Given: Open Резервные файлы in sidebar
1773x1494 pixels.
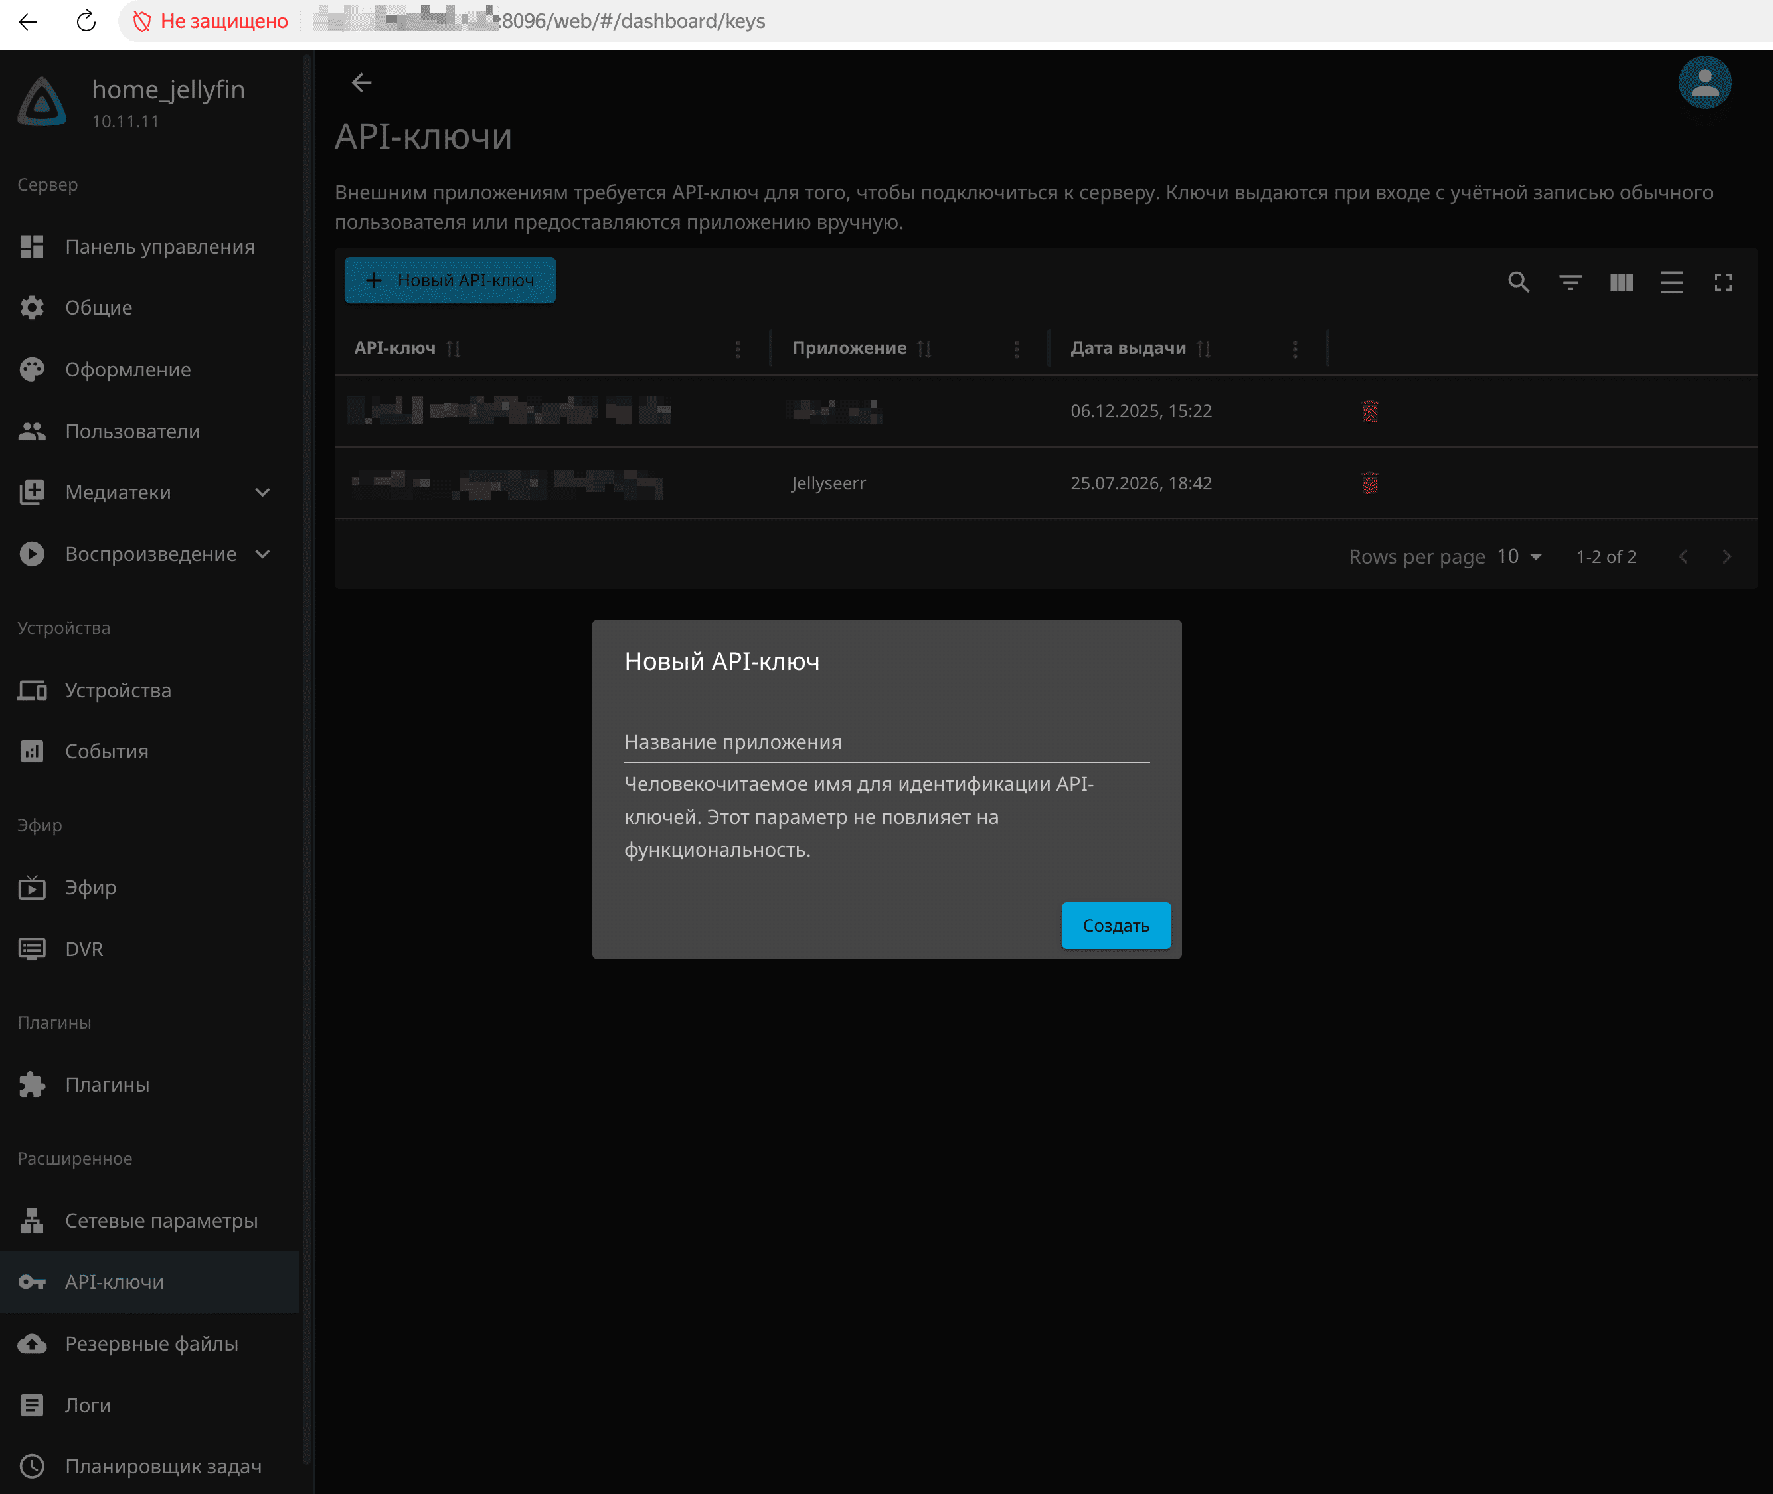Looking at the screenshot, I should pos(149,1343).
